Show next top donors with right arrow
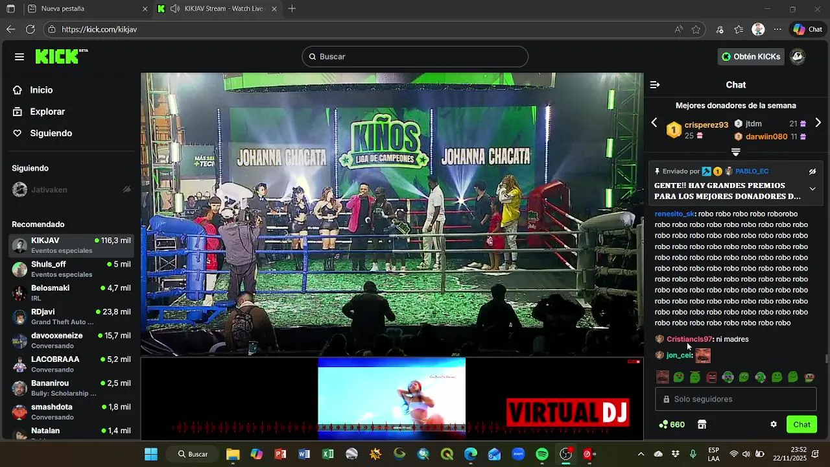Viewport: 830px width, 467px height. coord(818,123)
